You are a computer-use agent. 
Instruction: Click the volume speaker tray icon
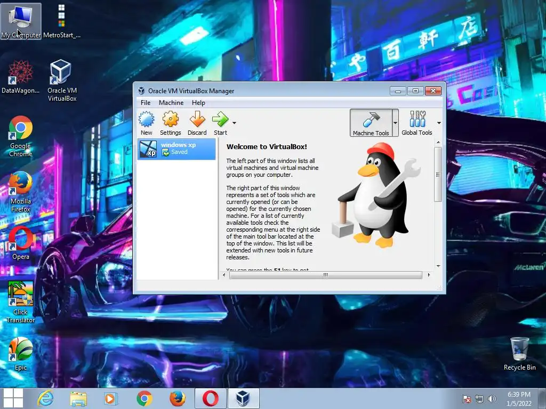coord(492,399)
